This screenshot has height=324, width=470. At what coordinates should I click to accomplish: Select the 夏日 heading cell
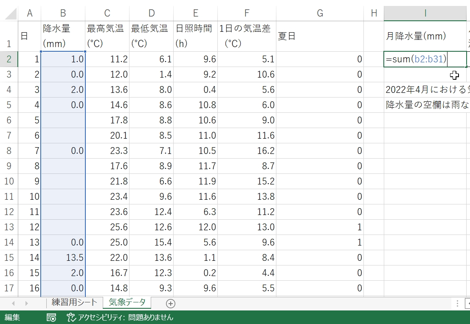tap(320, 36)
